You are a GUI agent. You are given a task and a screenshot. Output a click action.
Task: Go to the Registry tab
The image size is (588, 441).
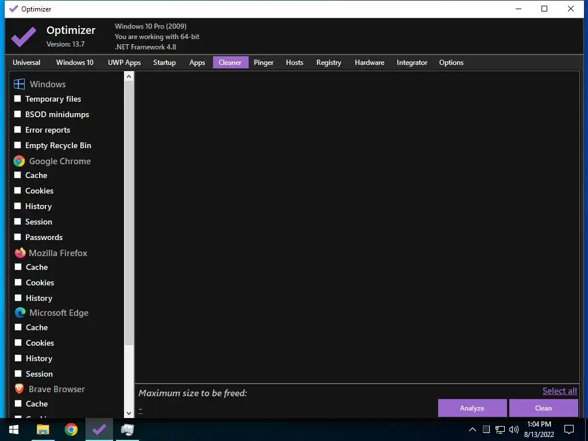coord(328,62)
